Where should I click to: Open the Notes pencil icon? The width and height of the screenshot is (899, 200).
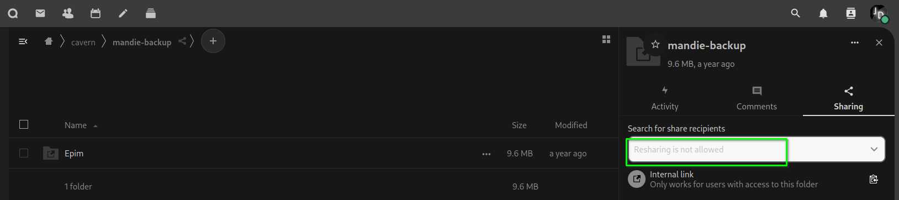123,13
